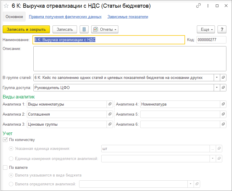Add form to favorites with star icon
This screenshot has height=191, width=232.
pos(6,6)
